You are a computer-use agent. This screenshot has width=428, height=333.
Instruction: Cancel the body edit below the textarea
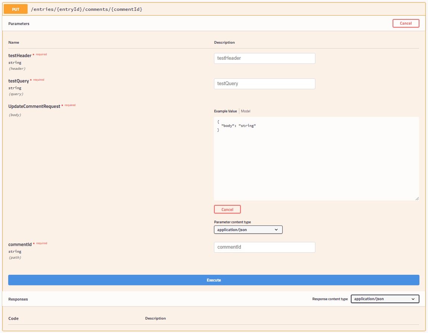[x=227, y=209]
